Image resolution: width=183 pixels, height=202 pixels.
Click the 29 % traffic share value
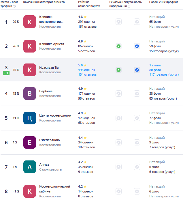[x=16, y=22]
